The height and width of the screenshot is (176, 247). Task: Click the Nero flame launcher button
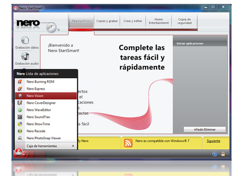point(19,151)
